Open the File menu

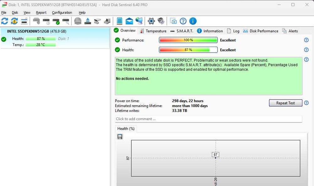[4, 13]
